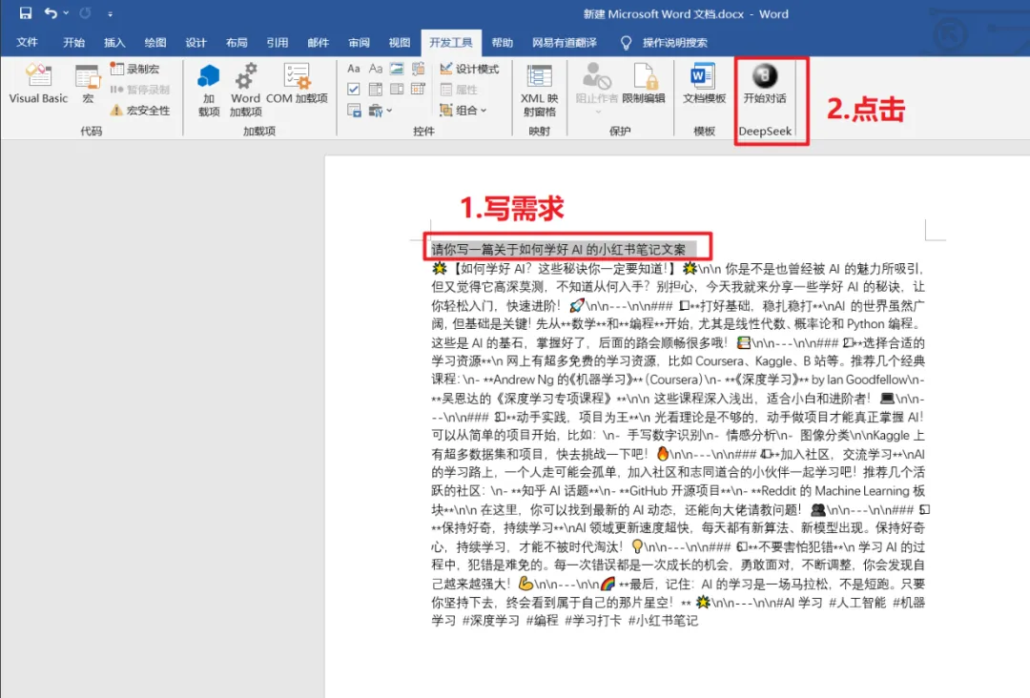
Task: Switch to the 视图 view tab
Action: (400, 43)
